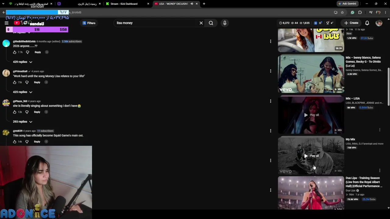Play all on the My Mix thumbnail

(x=311, y=156)
